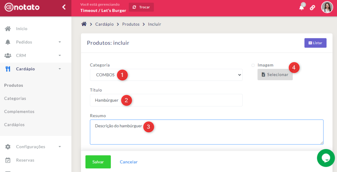
Task: Click the Notato logo
Action: [x=22, y=7]
